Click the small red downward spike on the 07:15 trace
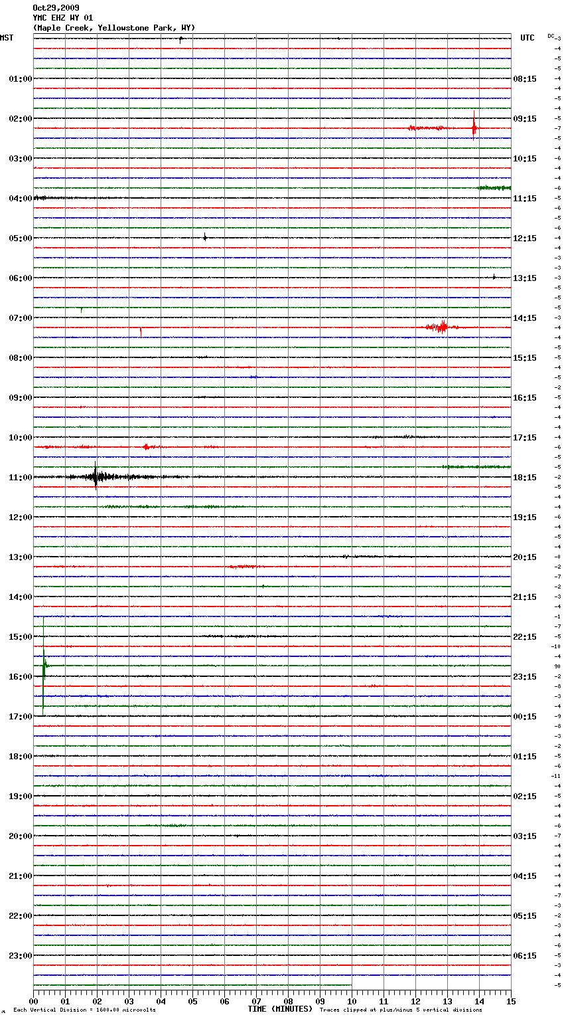The width and height of the screenshot is (564, 1019). tap(141, 331)
